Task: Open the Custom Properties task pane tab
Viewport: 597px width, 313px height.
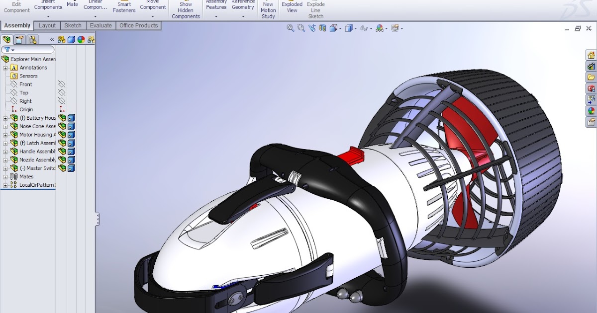Action: tap(591, 122)
